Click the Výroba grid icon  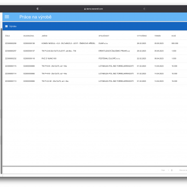click(7, 26)
